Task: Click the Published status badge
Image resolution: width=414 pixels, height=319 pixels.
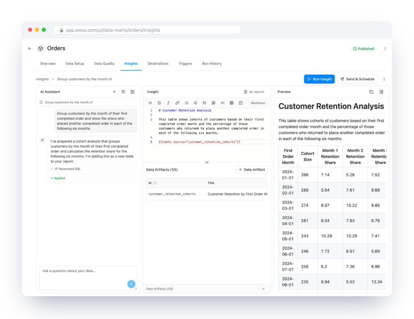Action: pyautogui.click(x=364, y=49)
